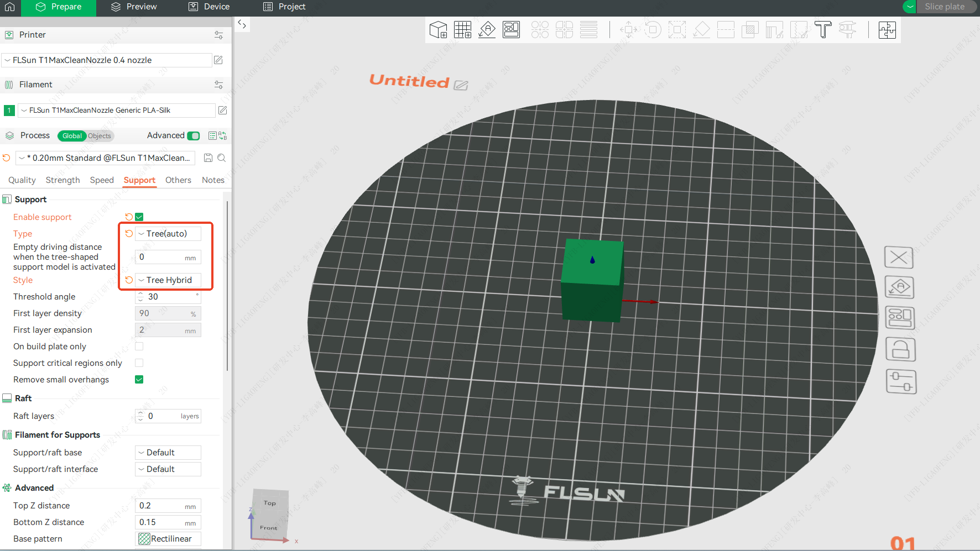Select the Text tool in toolbar

pyautogui.click(x=823, y=30)
